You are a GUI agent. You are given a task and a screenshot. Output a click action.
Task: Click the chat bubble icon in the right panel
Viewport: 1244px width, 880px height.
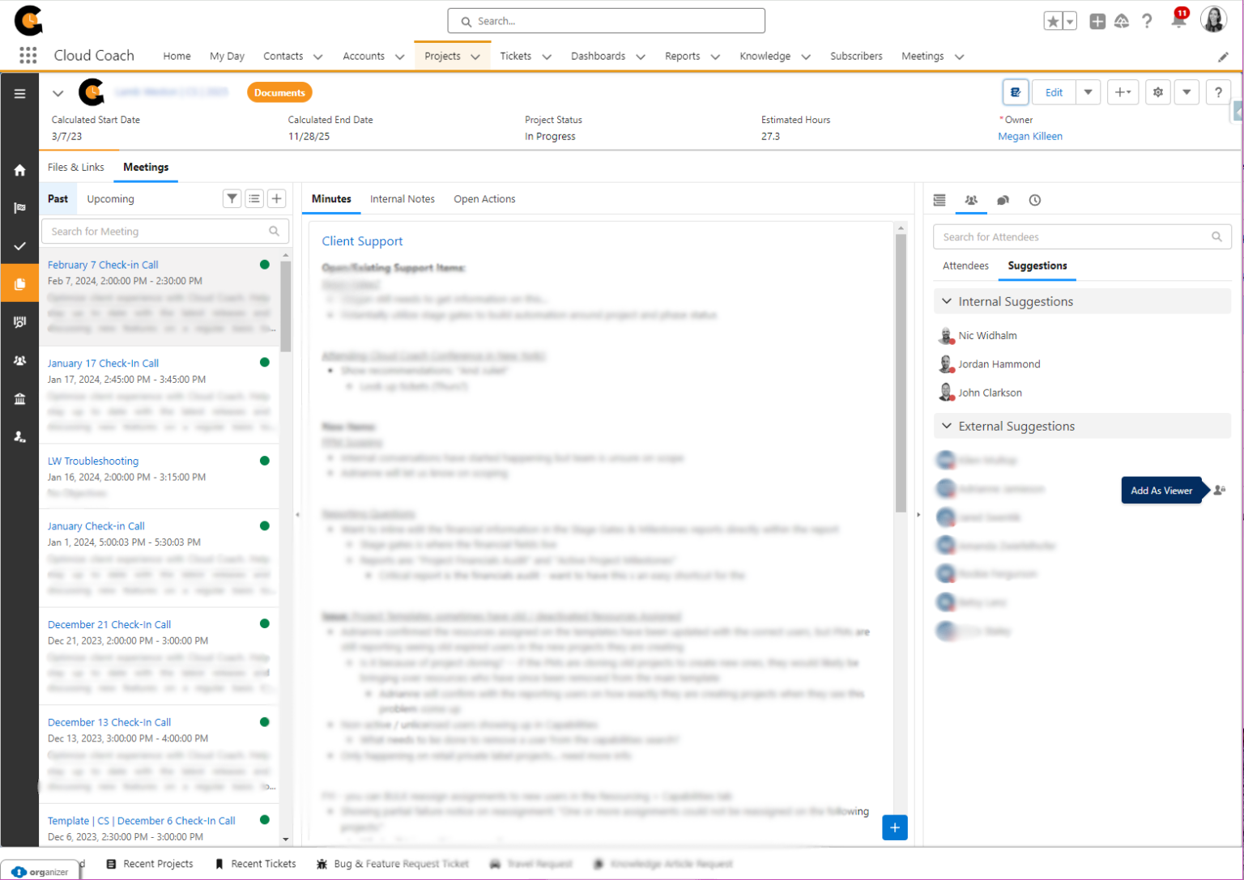point(1003,200)
